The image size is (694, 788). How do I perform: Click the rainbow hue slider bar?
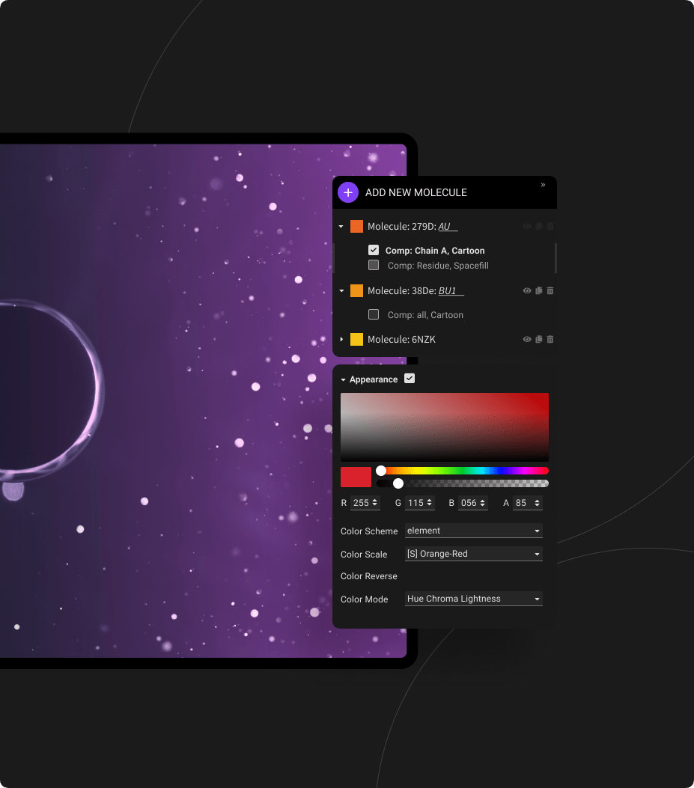click(464, 471)
